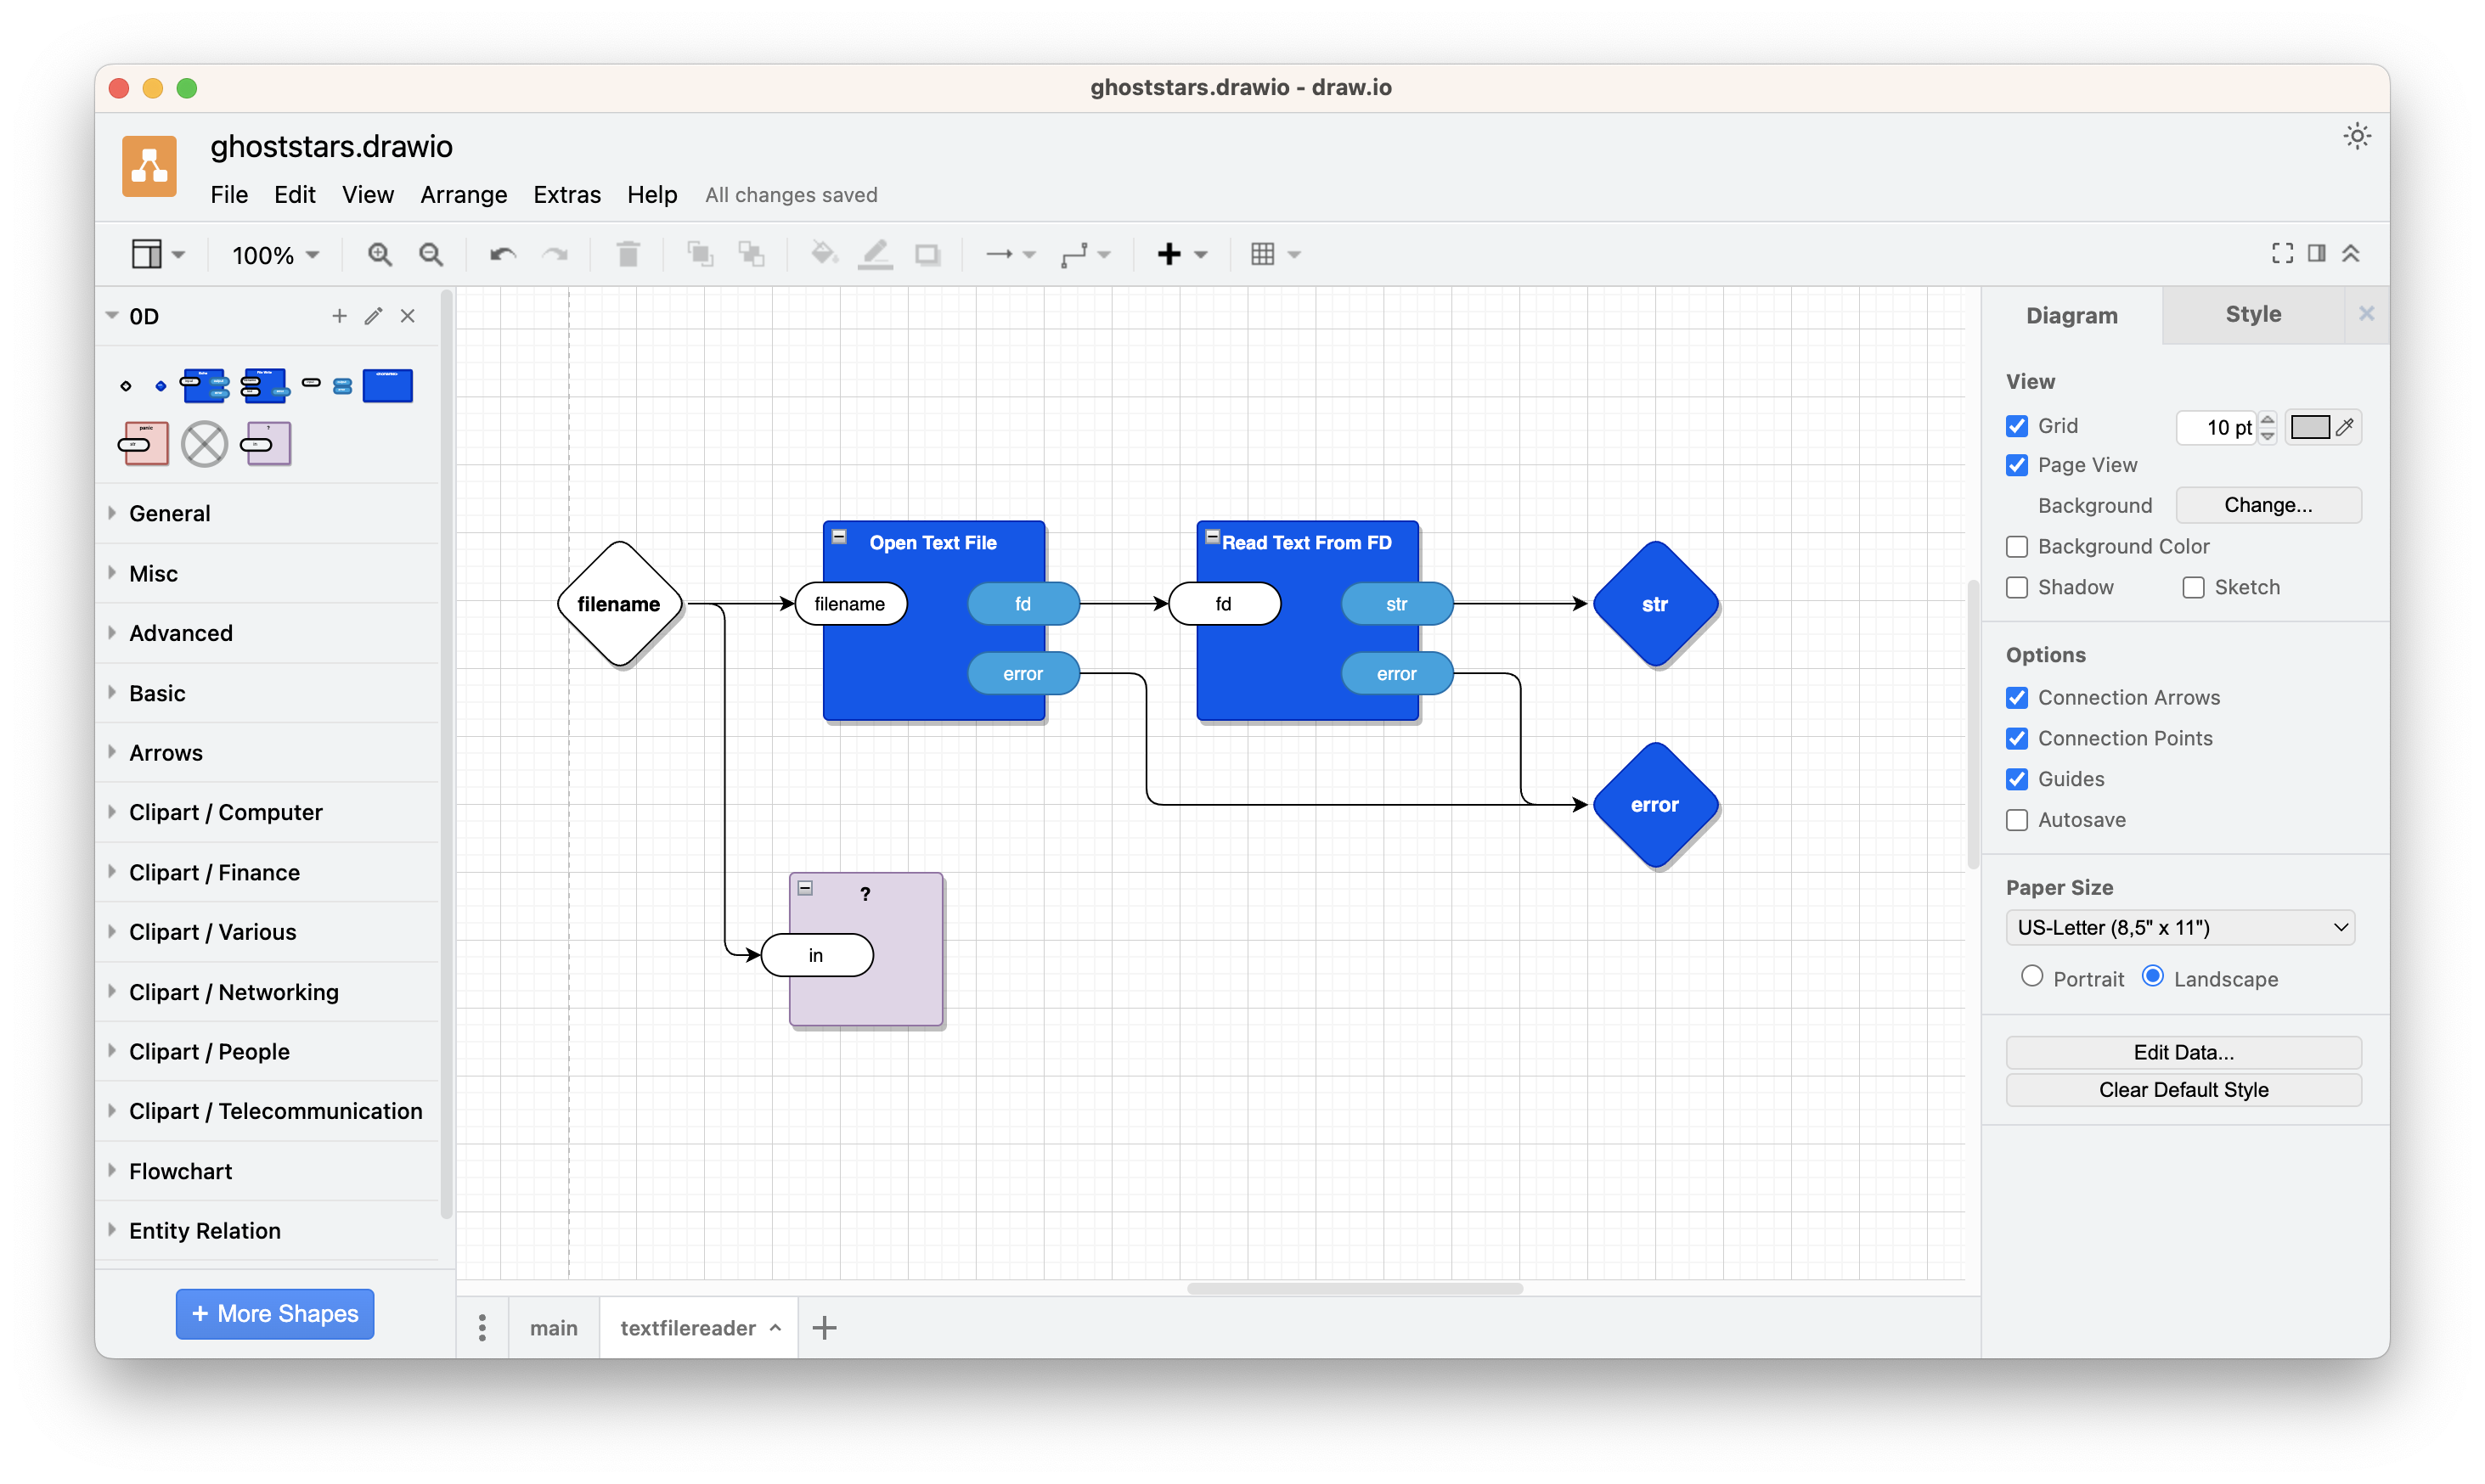
Task: Disable the Guides checkbox
Action: point(2017,779)
